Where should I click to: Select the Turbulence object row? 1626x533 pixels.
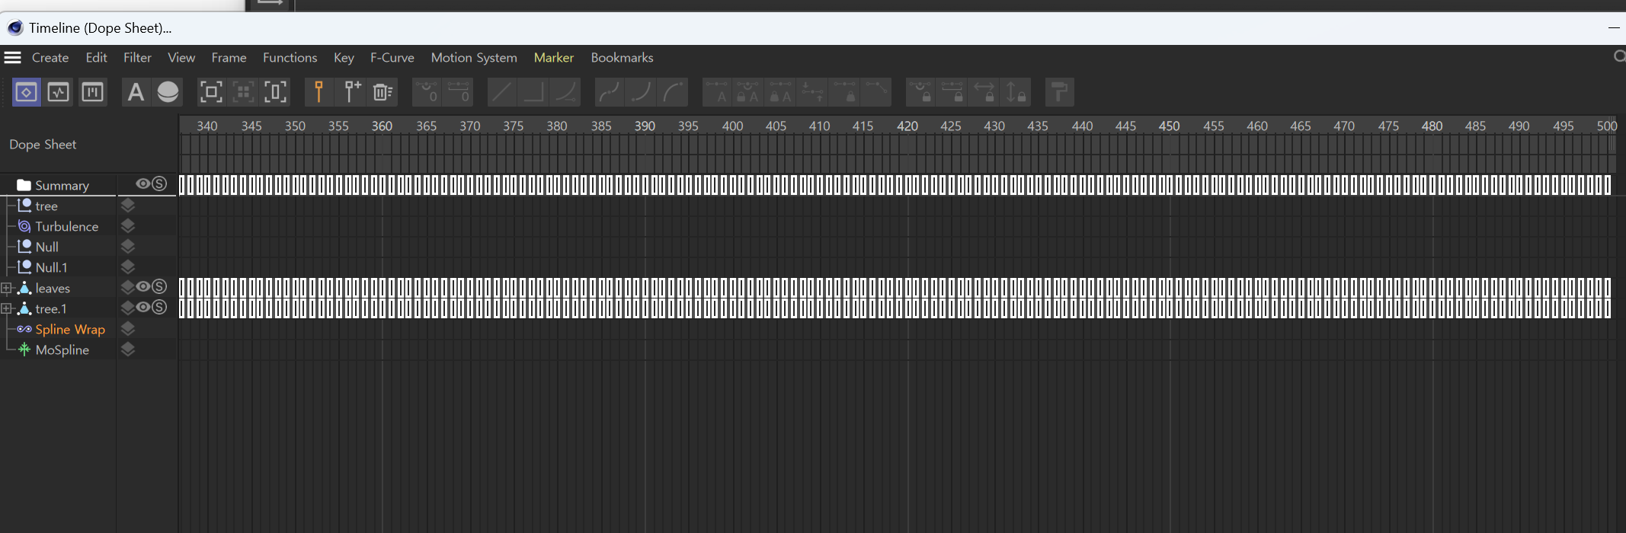tap(58, 226)
